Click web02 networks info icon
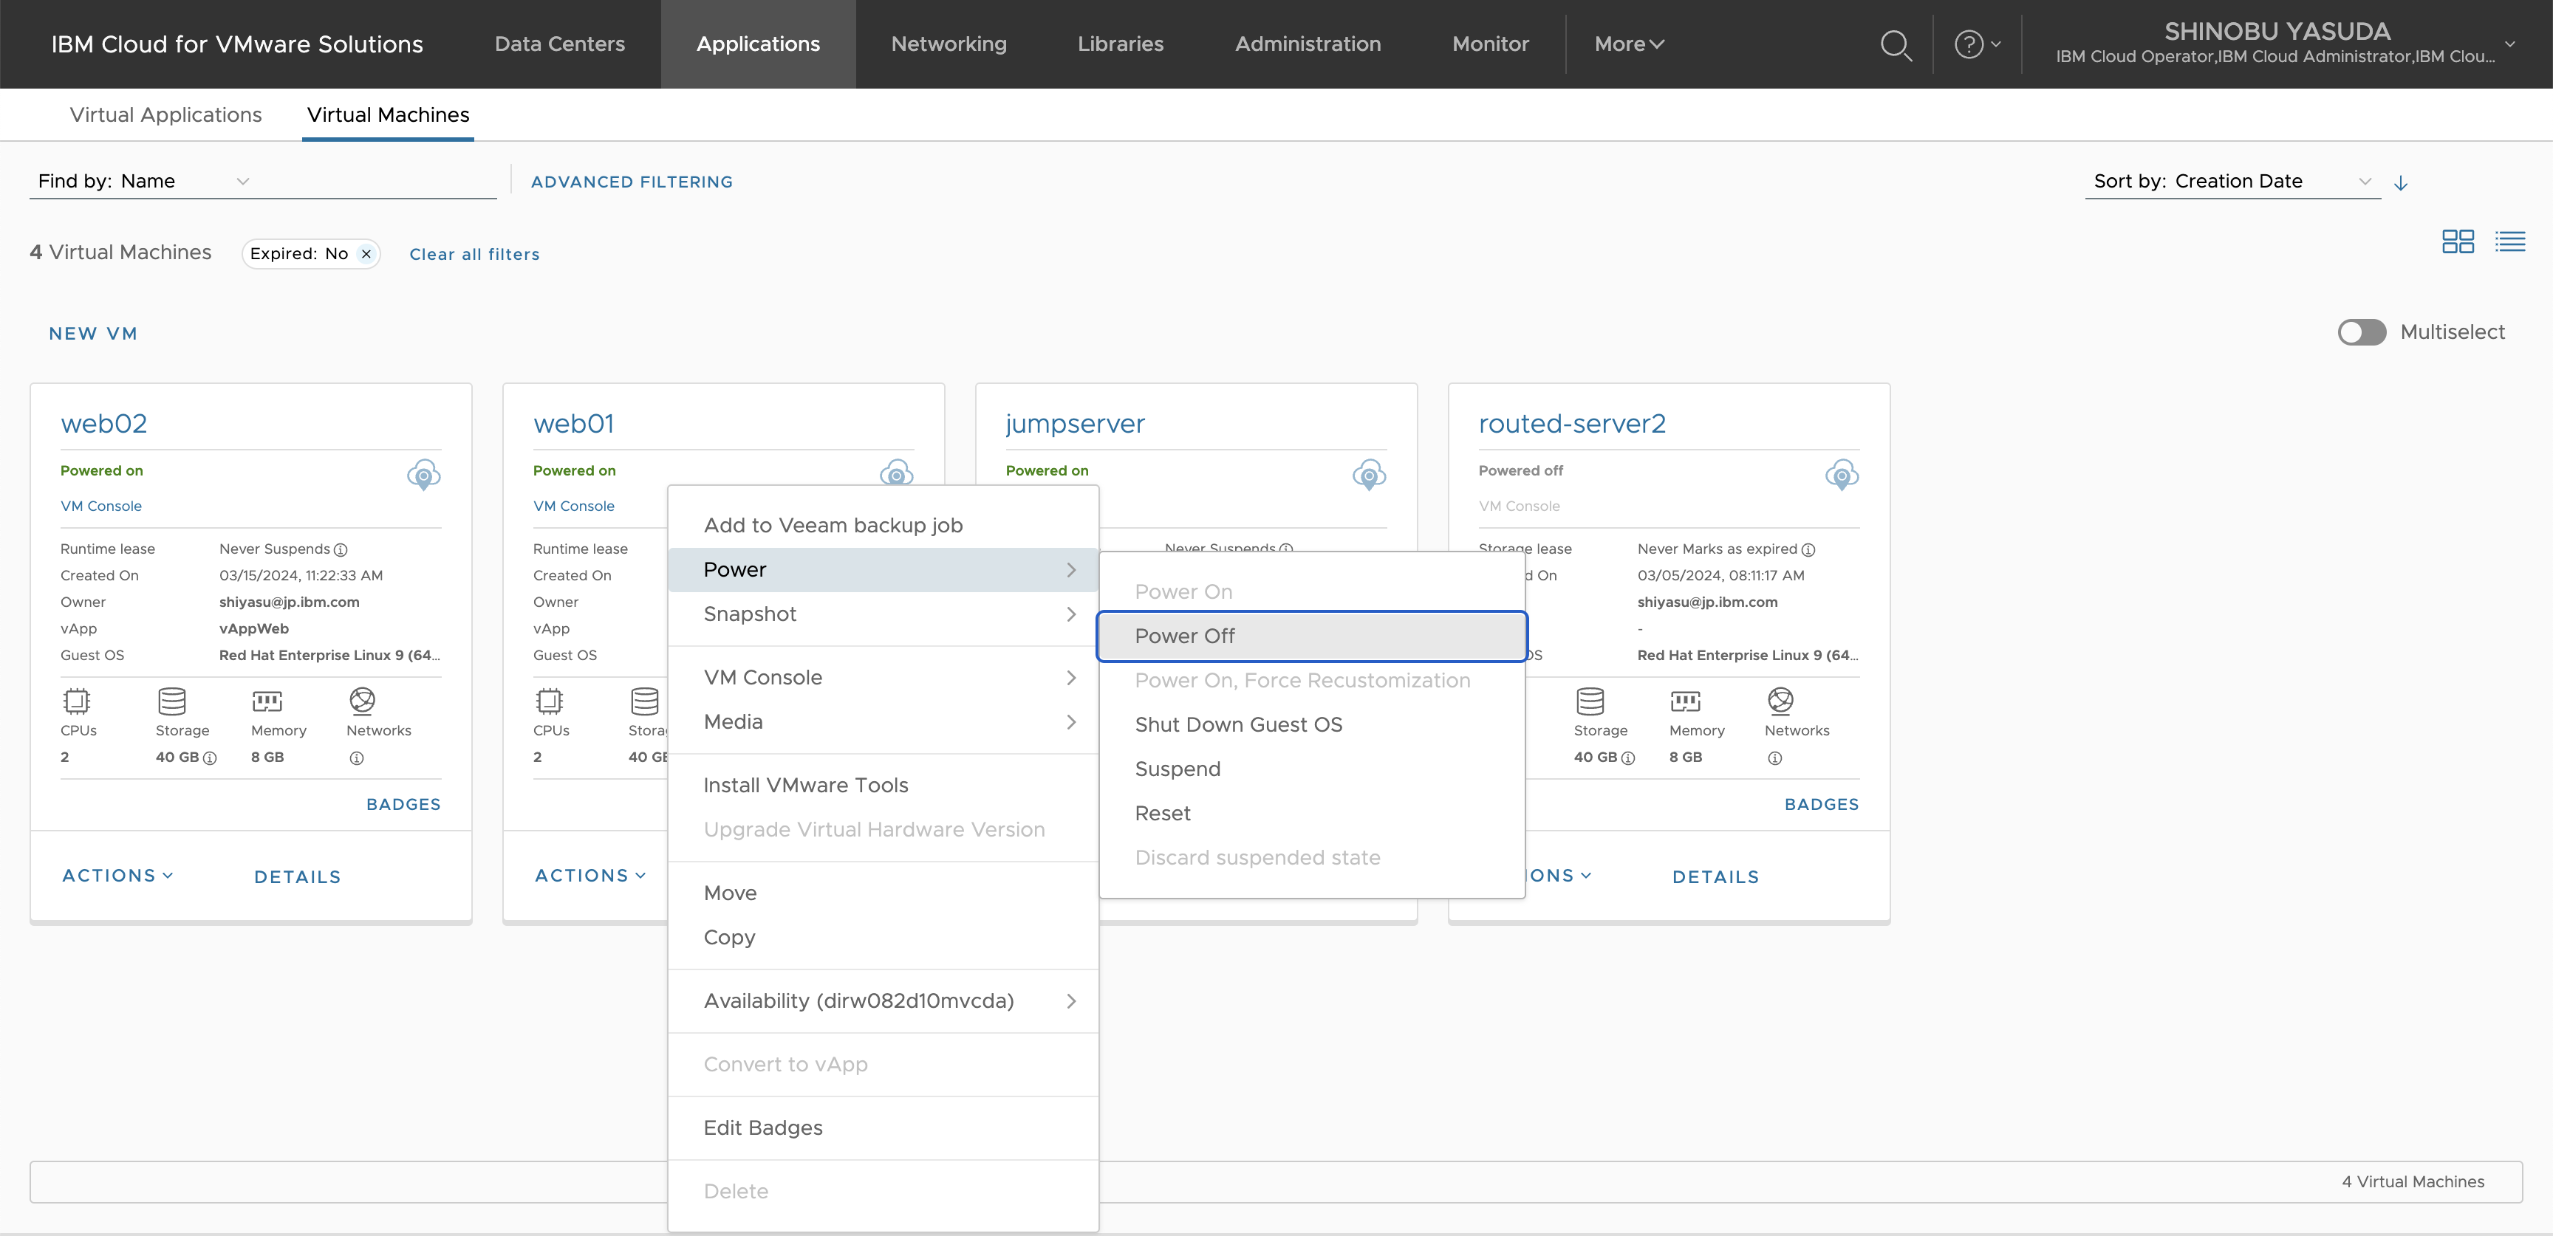This screenshot has height=1236, width=2553. [357, 758]
